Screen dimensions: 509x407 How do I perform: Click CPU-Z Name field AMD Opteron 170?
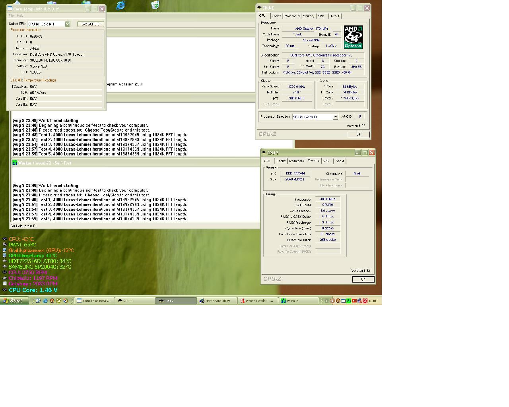311,29
